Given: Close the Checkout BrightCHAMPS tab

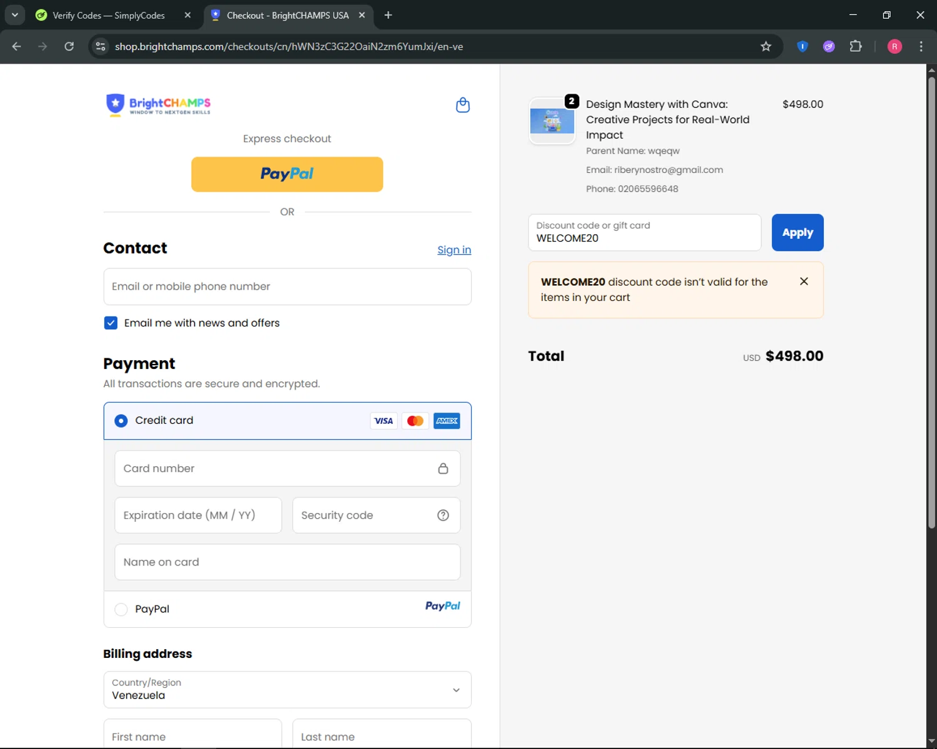Looking at the screenshot, I should [362, 15].
